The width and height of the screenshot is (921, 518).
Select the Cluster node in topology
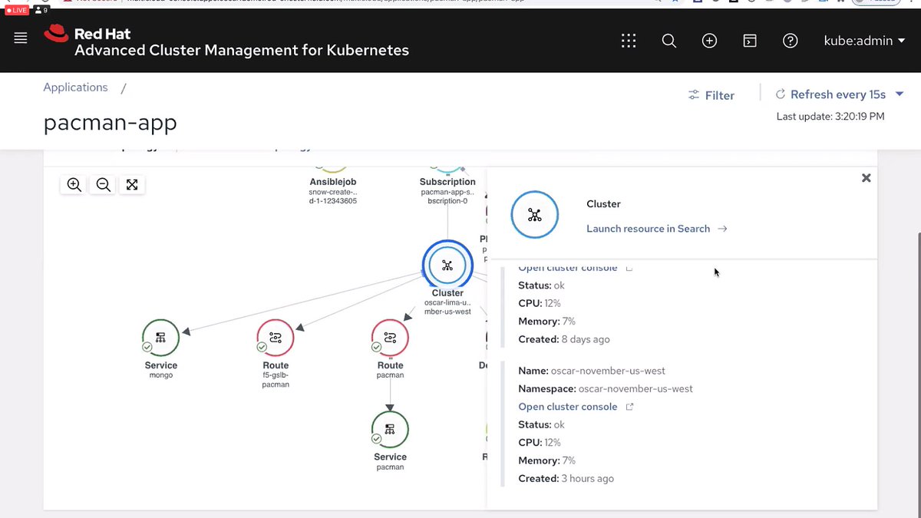coord(447,266)
